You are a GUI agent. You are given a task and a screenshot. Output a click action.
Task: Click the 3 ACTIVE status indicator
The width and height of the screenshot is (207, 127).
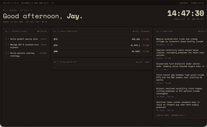point(42,32)
